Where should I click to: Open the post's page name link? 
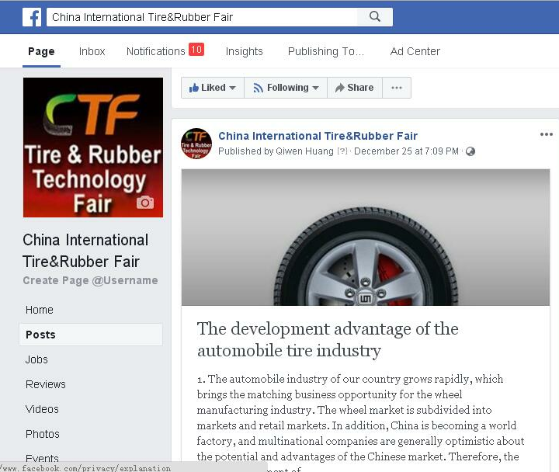coord(318,136)
